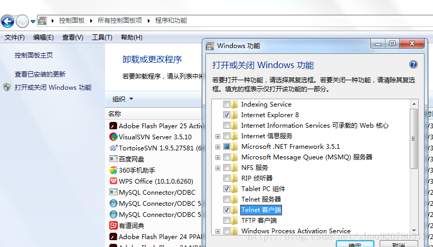Image resolution: width=433 pixels, height=247 pixels.
Task: Uncheck the Telnet 客户端 checkbox
Action: click(x=227, y=210)
